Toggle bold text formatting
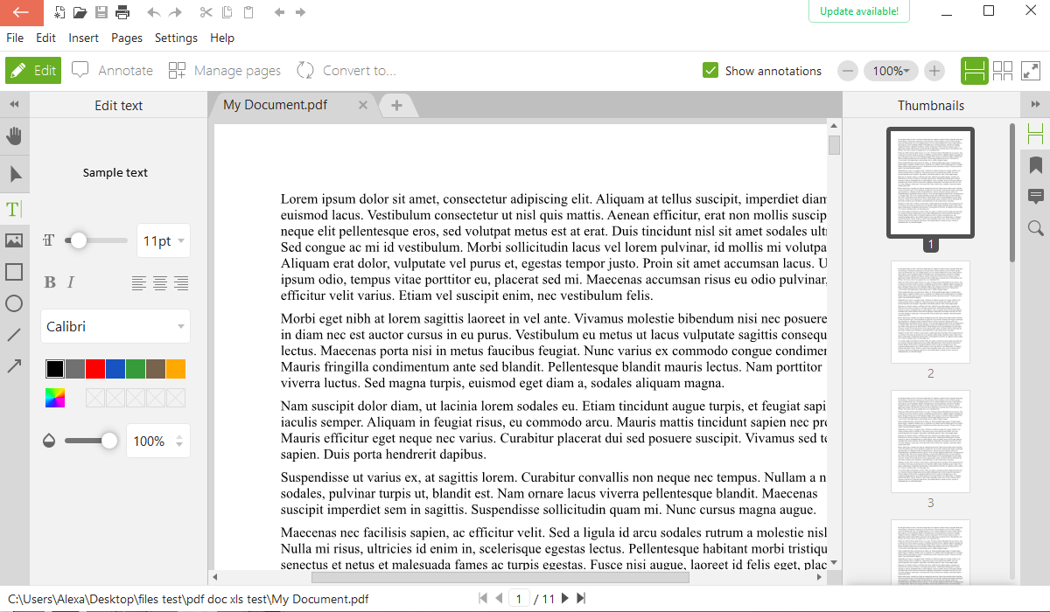This screenshot has height=612, width=1050. pyautogui.click(x=50, y=282)
